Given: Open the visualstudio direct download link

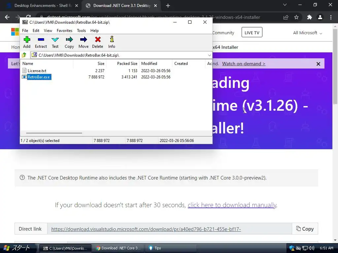Looking at the screenshot, I should pyautogui.click(x=146, y=229).
